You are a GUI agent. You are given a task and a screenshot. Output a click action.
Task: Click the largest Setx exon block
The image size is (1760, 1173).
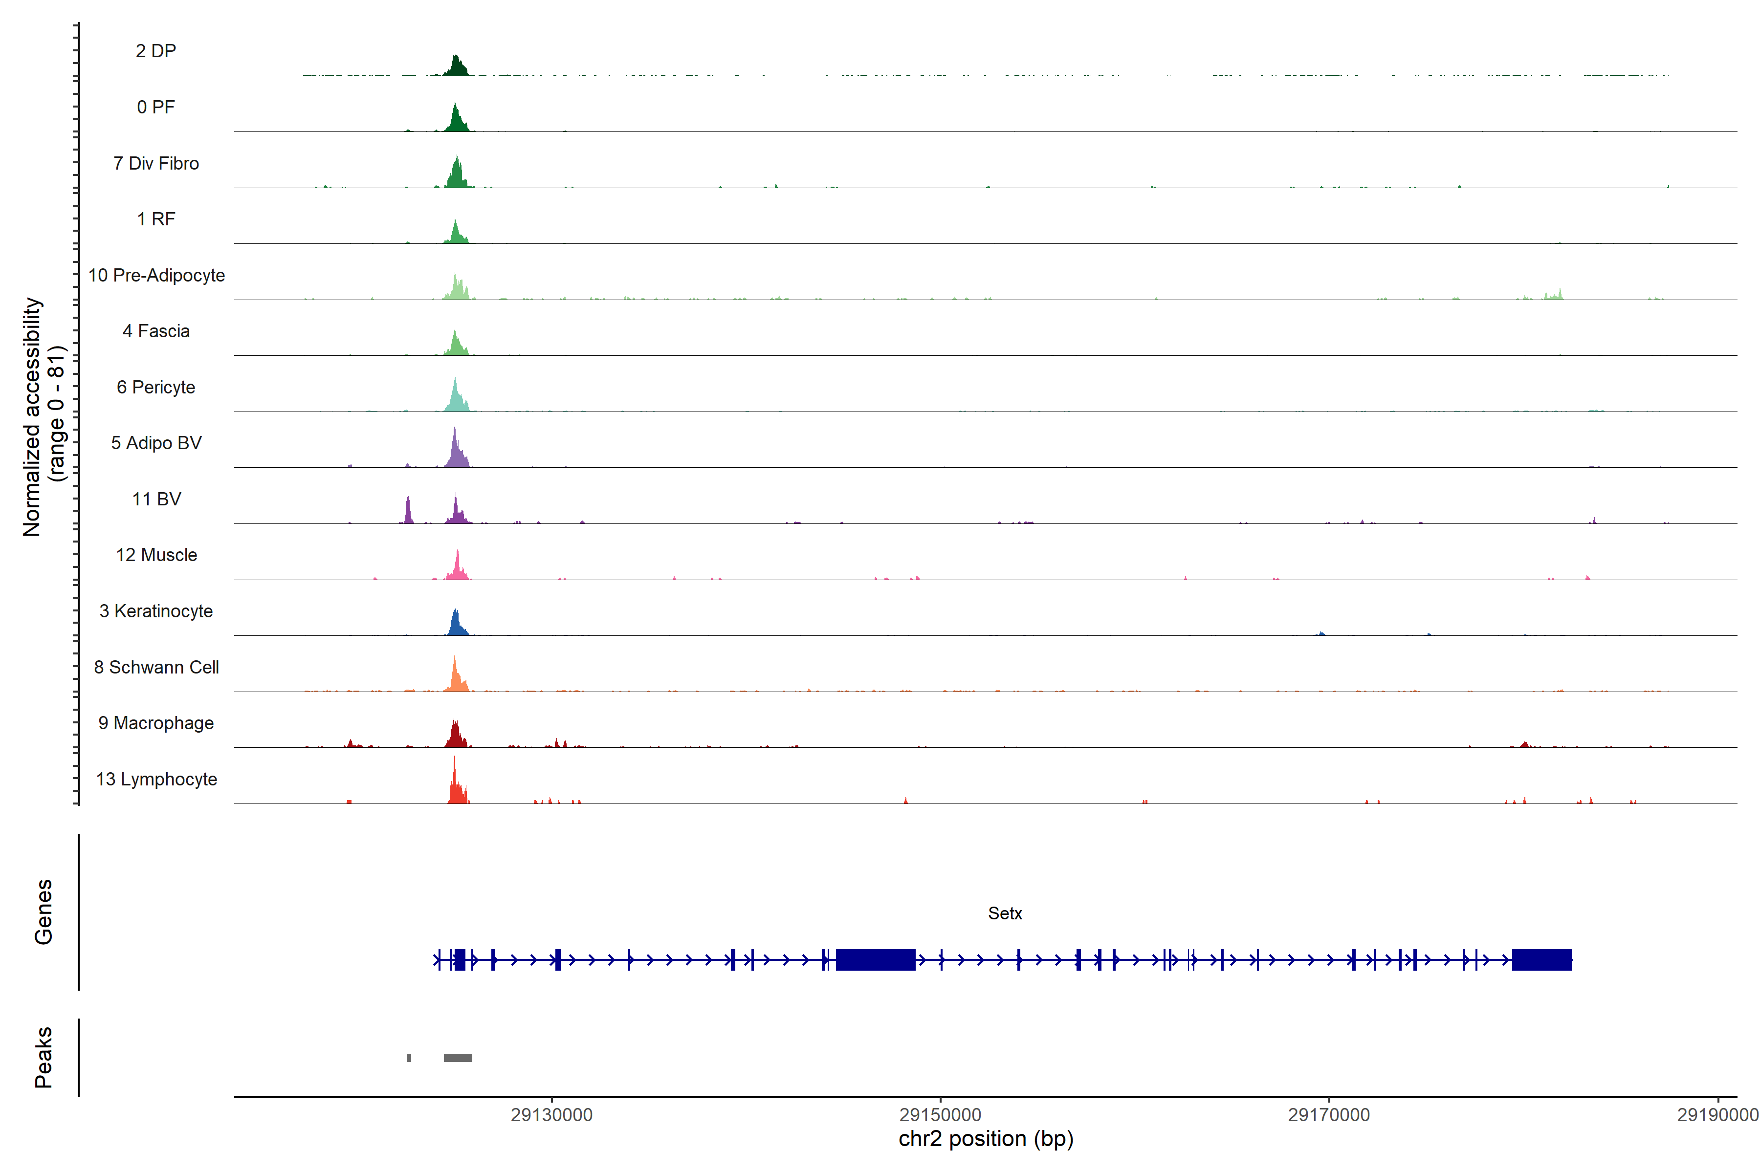click(875, 960)
